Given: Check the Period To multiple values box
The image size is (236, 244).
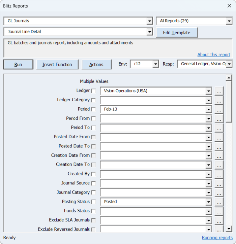Looking at the screenshot, I should [x=93, y=128].
